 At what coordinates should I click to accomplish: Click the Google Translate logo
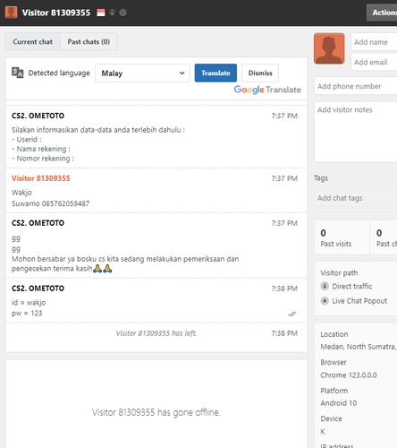tap(267, 90)
